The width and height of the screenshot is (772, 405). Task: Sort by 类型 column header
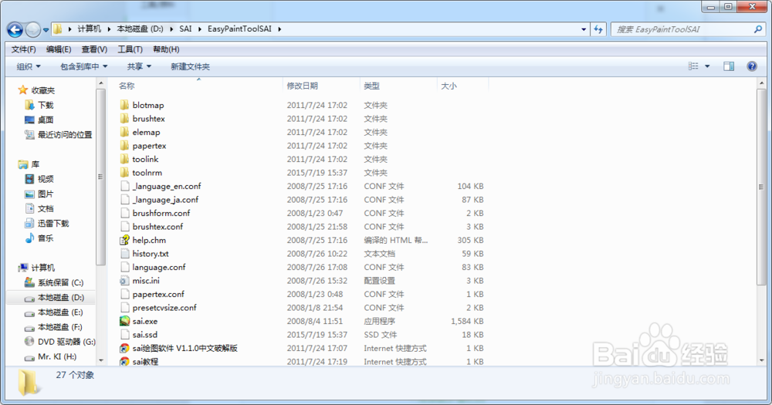coord(372,86)
